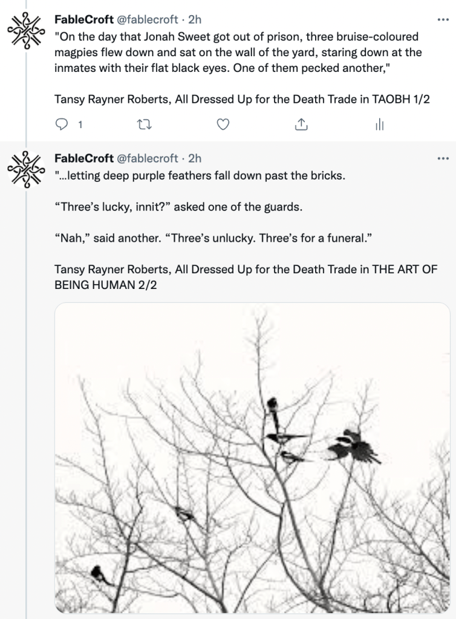Click the FableCroft avatar on the second tweet

(27, 168)
